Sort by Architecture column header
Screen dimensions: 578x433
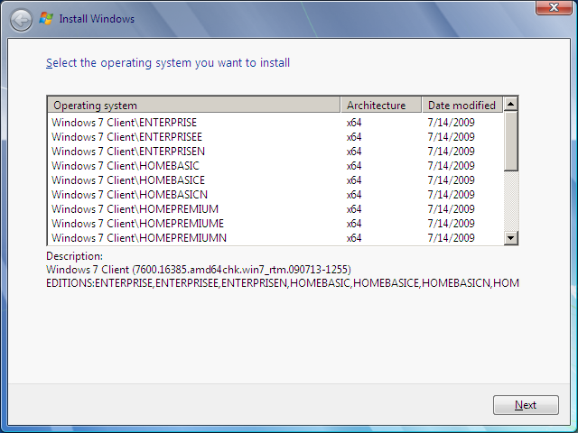[x=381, y=106]
